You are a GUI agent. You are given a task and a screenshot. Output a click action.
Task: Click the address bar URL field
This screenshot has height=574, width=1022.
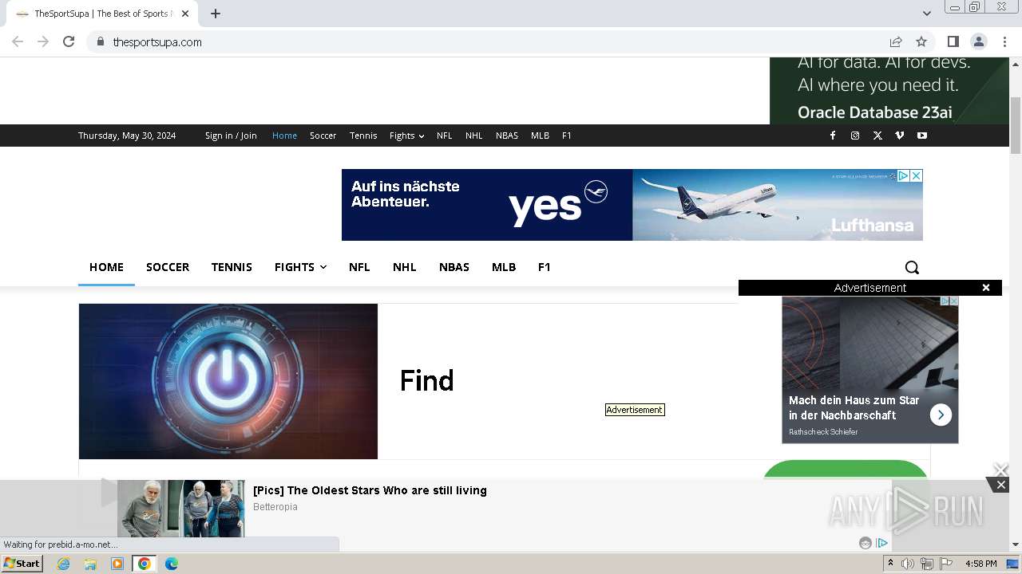[487, 41]
